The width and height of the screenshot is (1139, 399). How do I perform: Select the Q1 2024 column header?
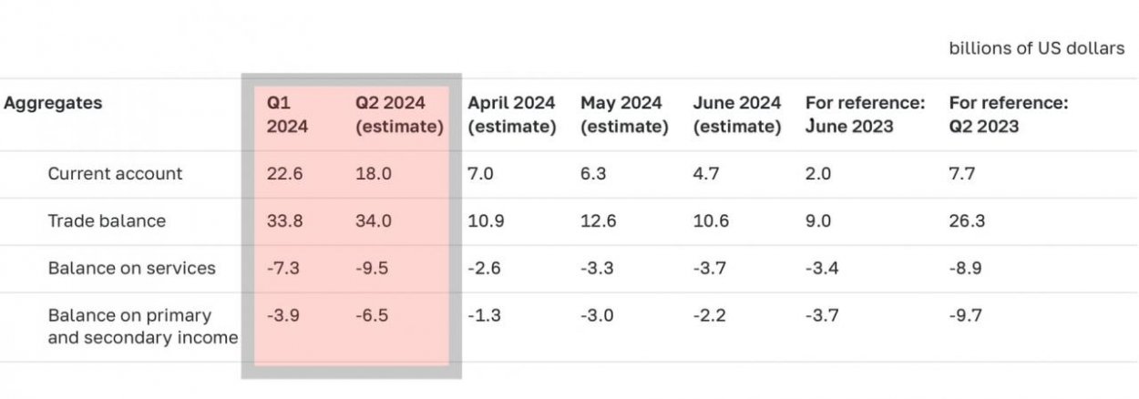click(x=286, y=115)
